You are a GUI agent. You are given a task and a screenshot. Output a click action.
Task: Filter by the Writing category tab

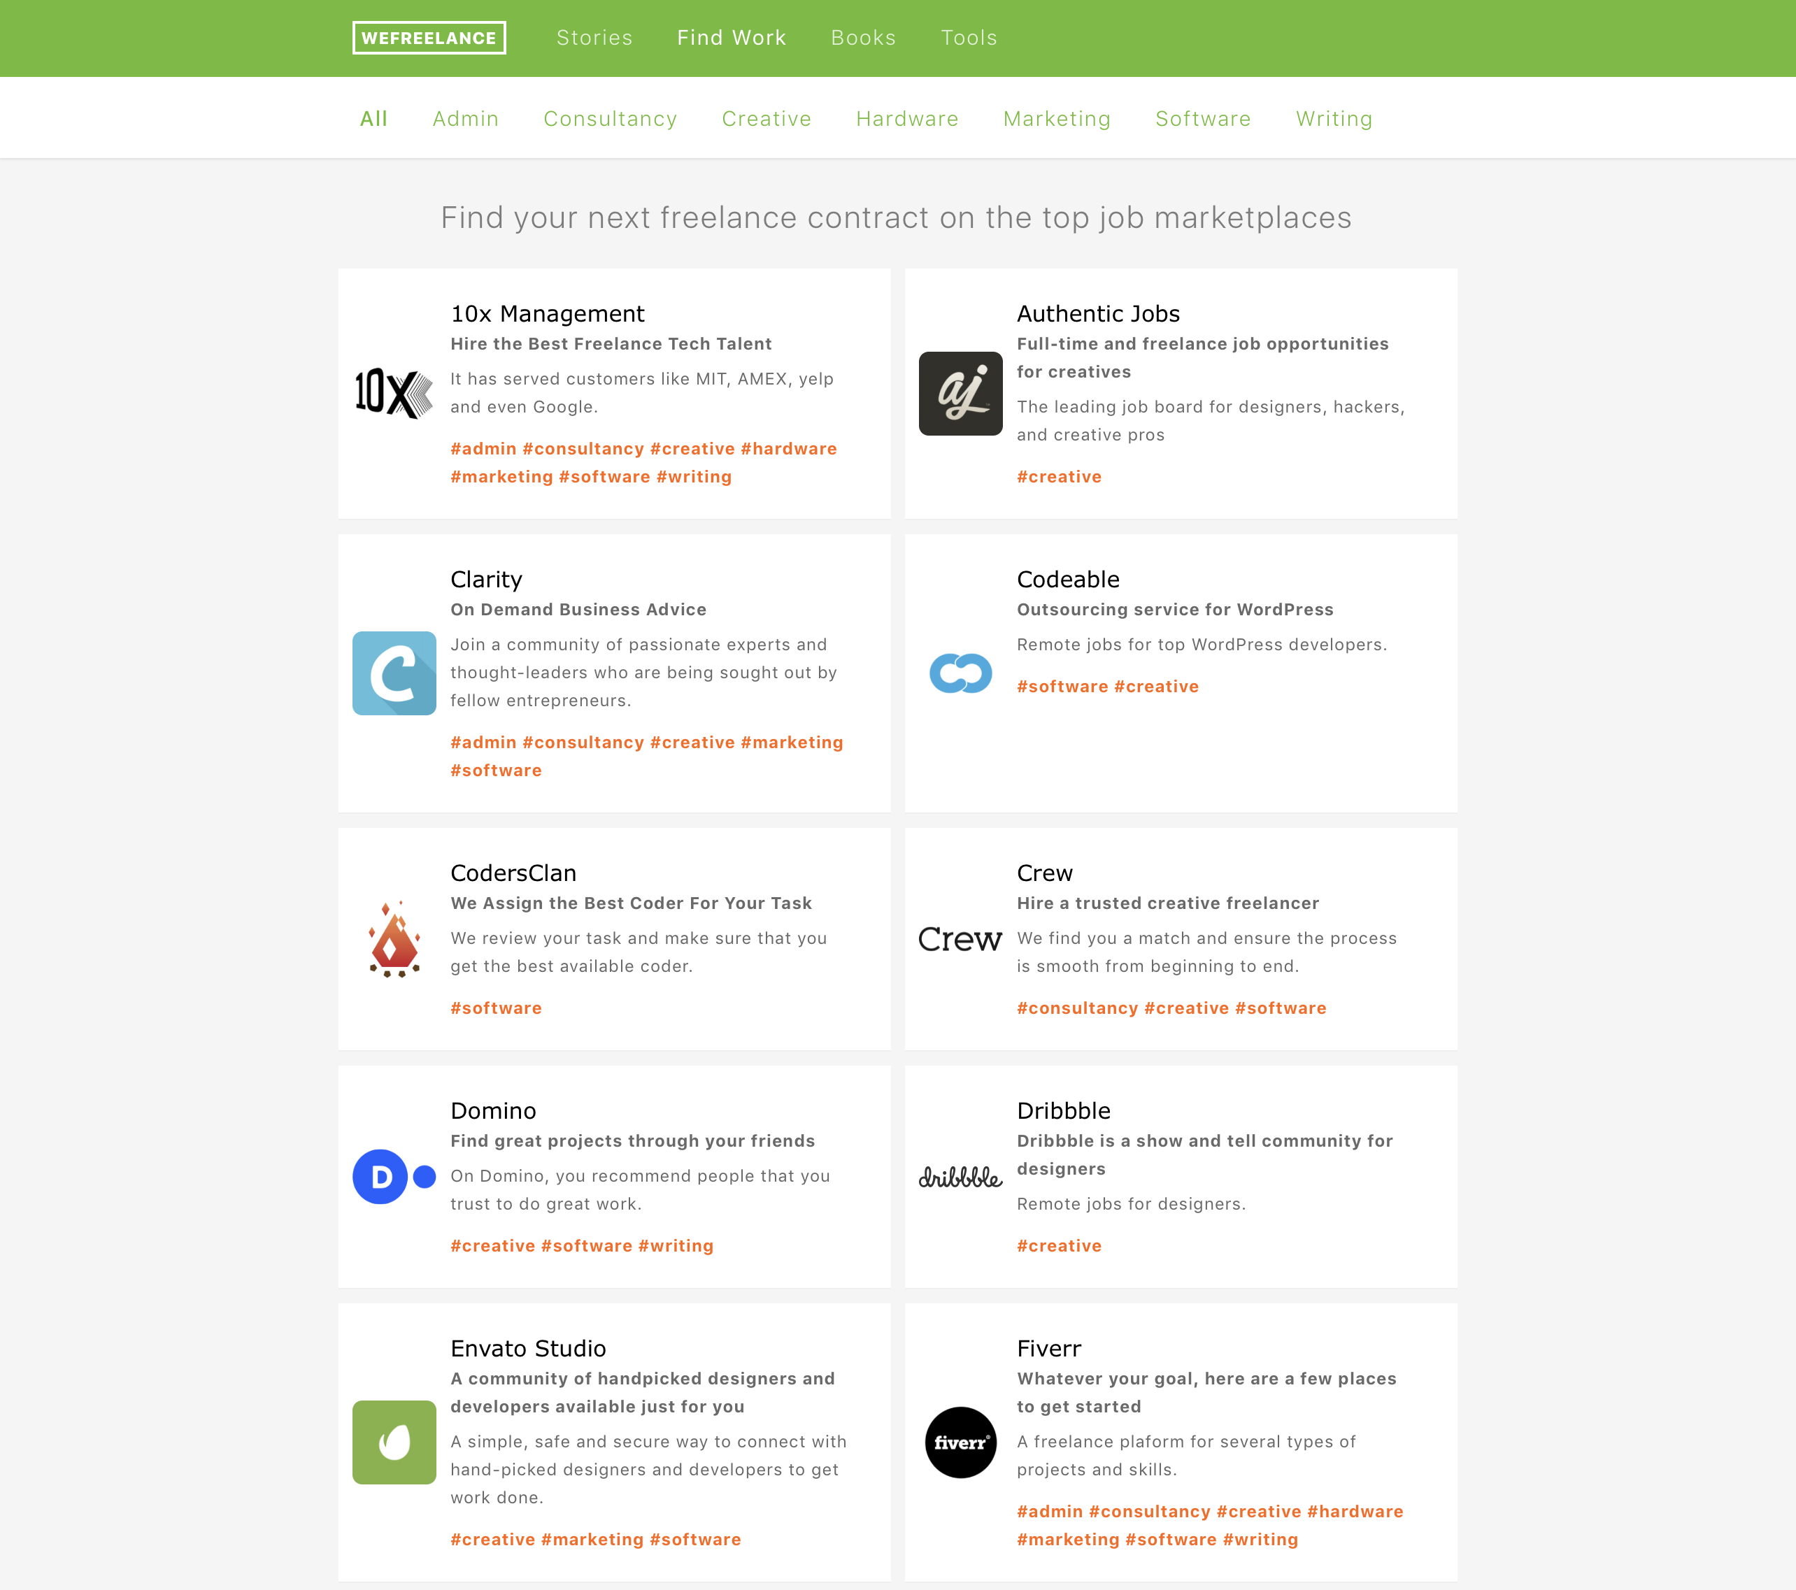tap(1333, 119)
